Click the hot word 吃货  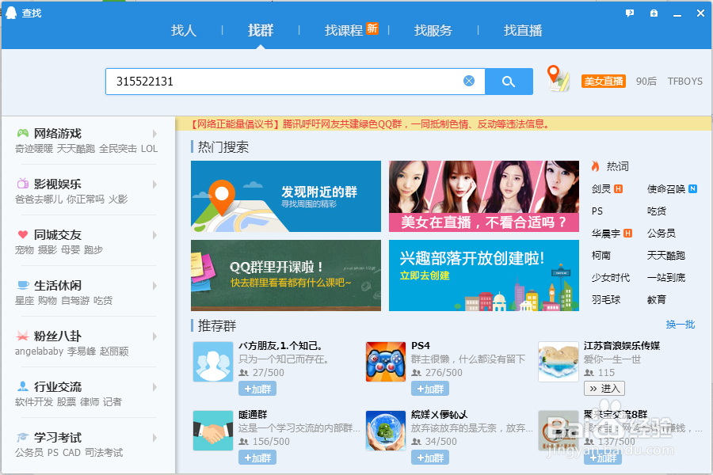coord(657,211)
